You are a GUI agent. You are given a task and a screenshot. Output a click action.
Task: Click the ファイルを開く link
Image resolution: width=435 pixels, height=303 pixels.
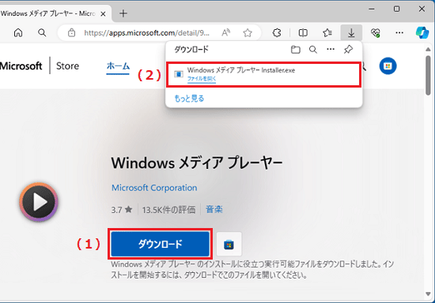202,79
